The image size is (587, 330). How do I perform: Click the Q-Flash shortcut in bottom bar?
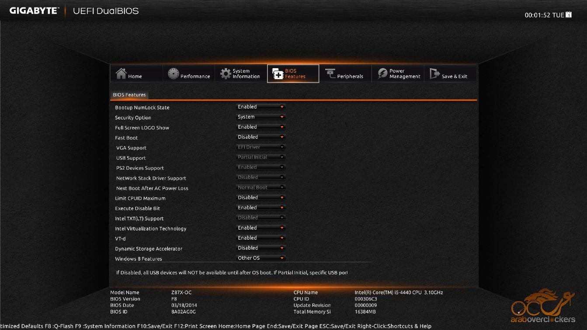click(63, 326)
